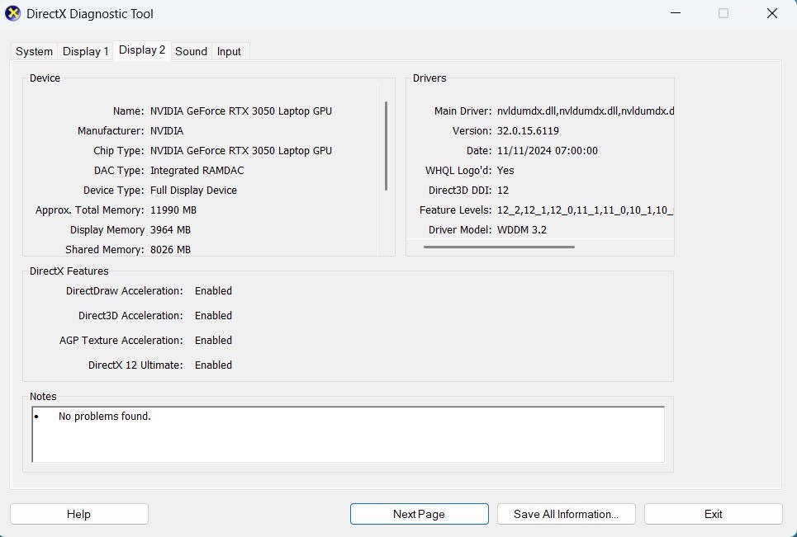Switch to the System tab
Image resolution: width=797 pixels, height=537 pixels.
(x=33, y=51)
